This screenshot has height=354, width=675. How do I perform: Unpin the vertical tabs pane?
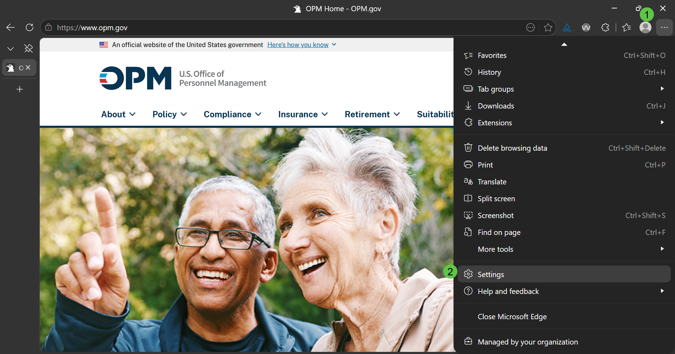tap(28, 48)
